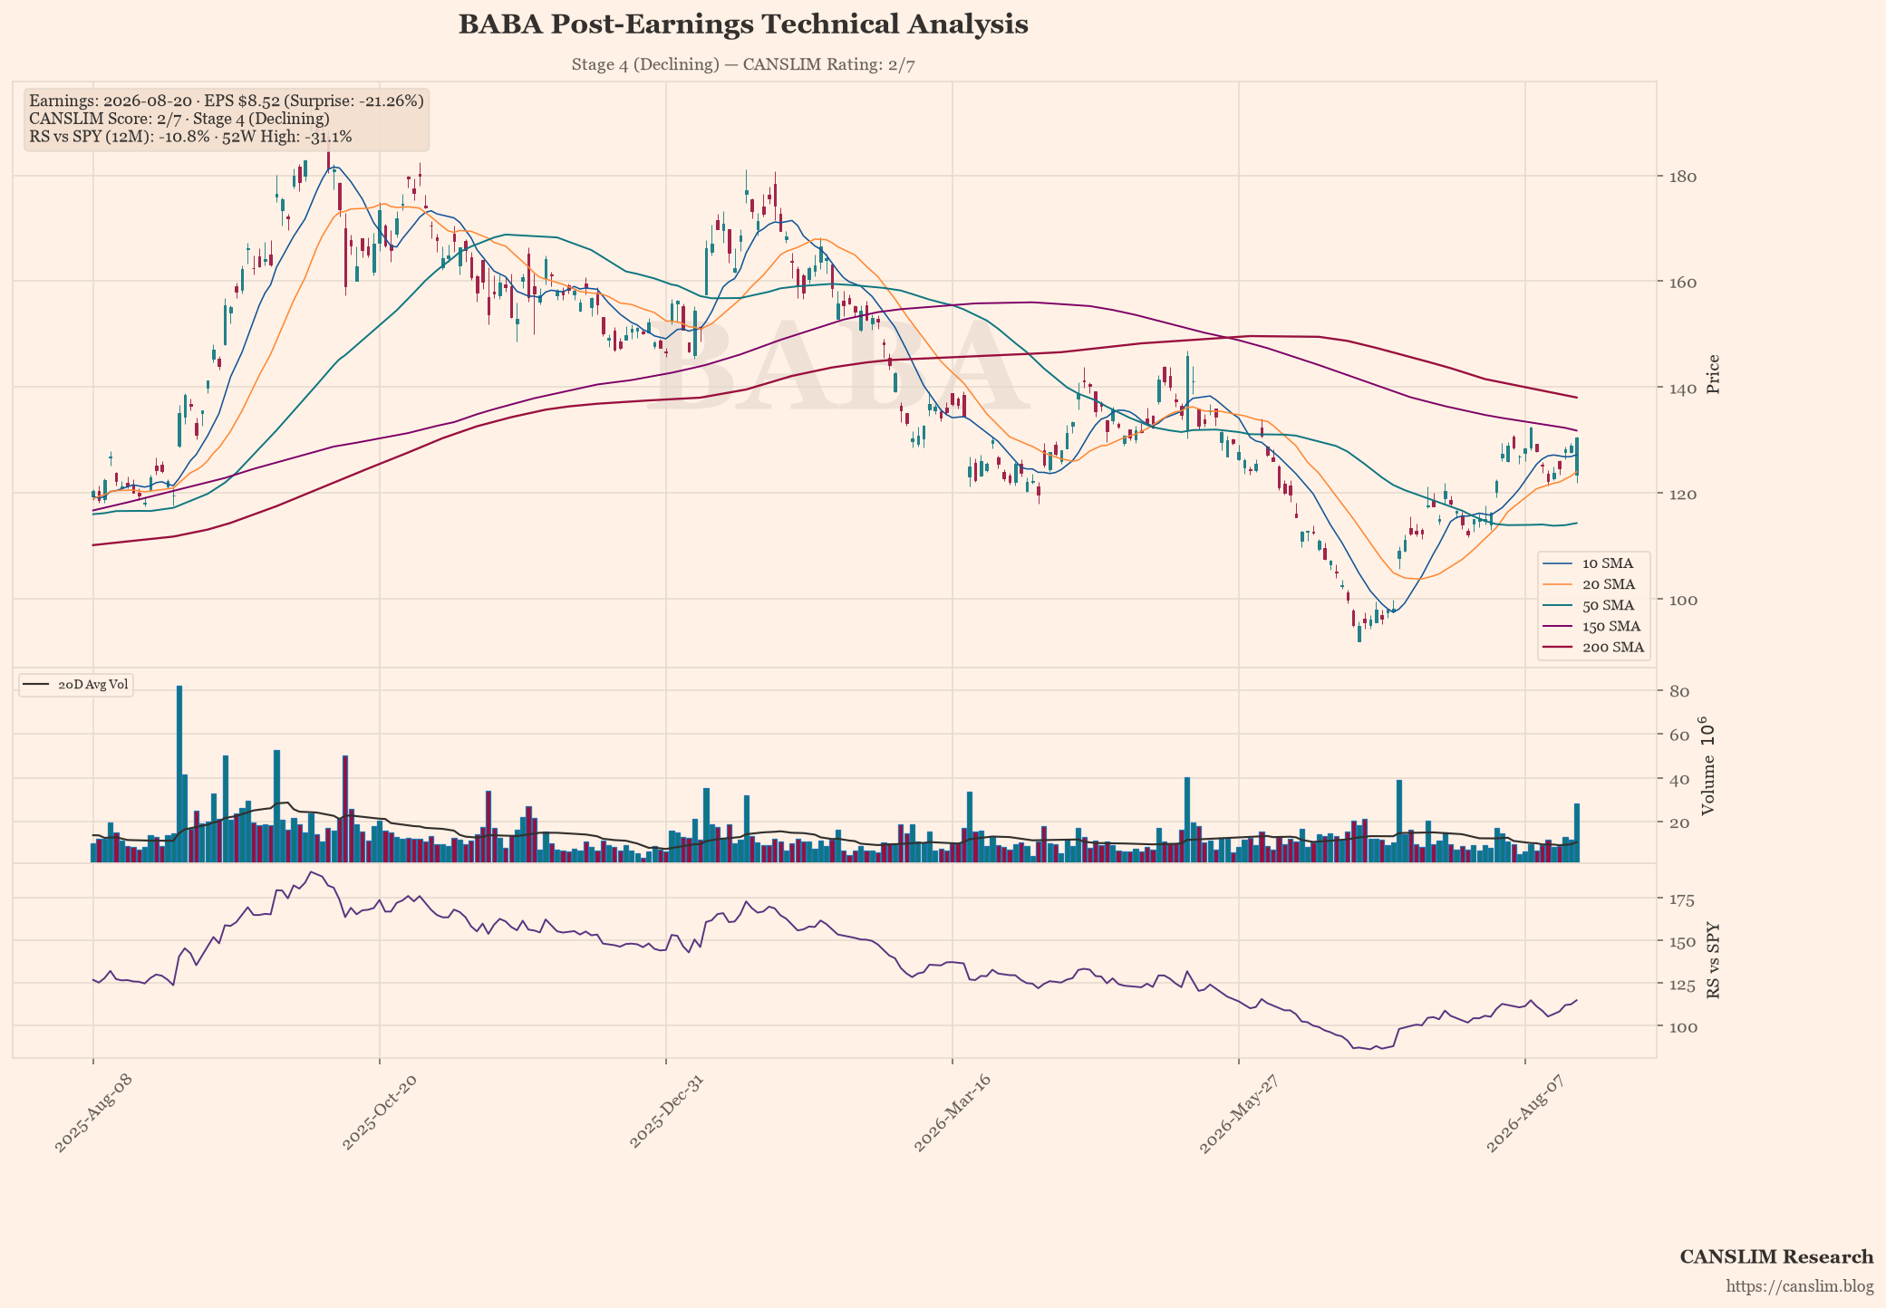The image size is (1886, 1308).
Task: Click the final earnings-day volume bar
Action: point(1577,833)
